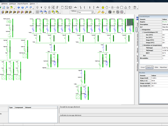The height and width of the screenshot is (126, 168).
Task: Click the waveform line symbol icon
Action: [76, 8]
